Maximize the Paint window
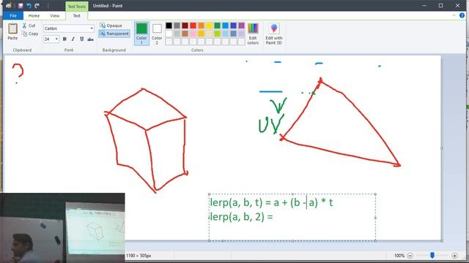Screen dimensions: 469x263 point(440,6)
